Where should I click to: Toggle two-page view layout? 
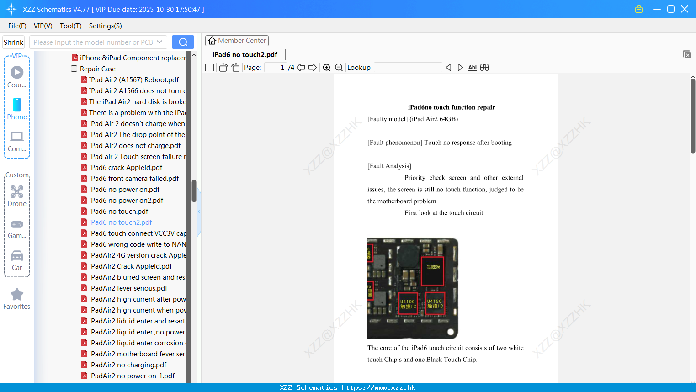tap(209, 68)
